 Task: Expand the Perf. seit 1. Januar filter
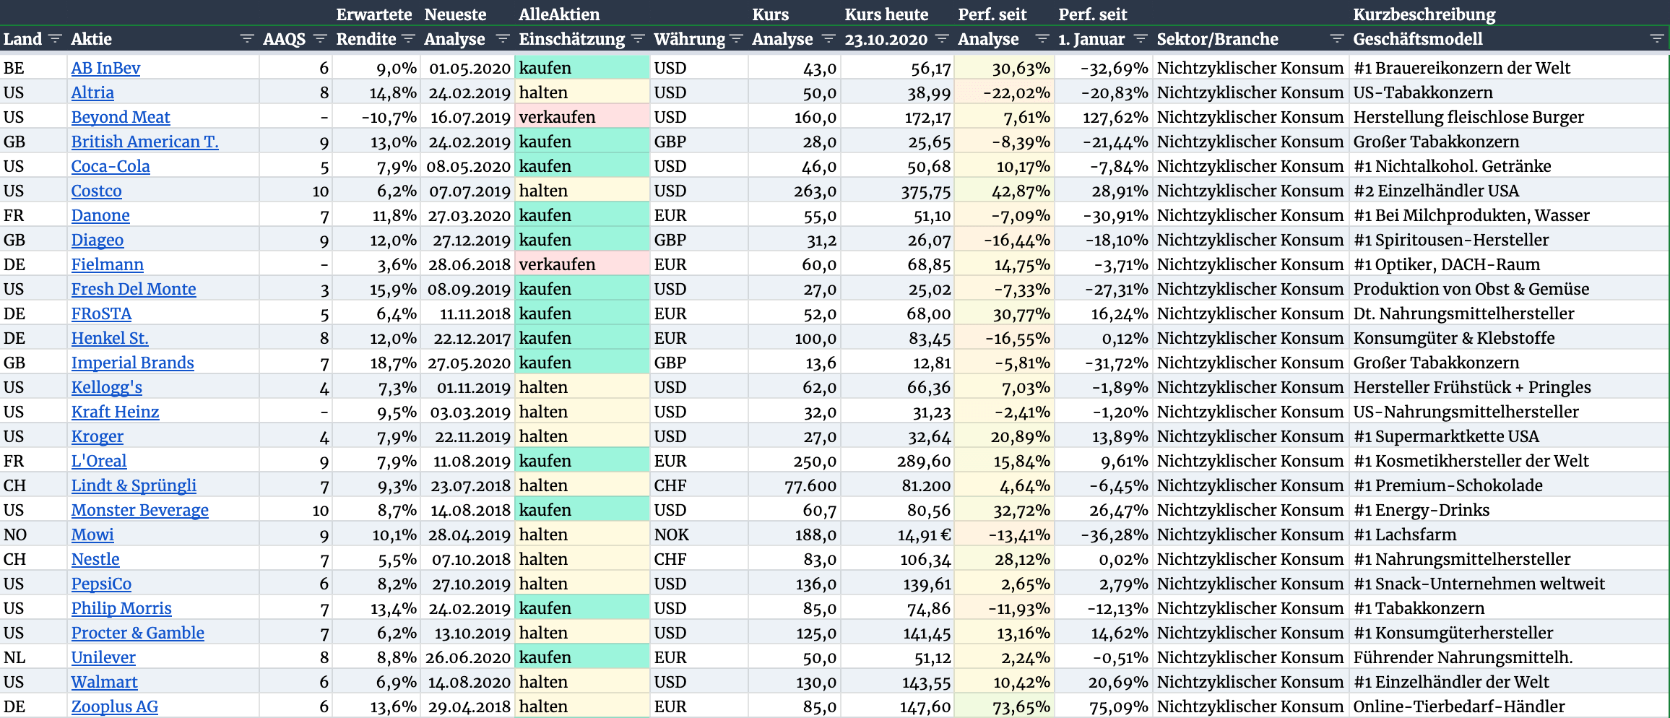[x=1141, y=38]
